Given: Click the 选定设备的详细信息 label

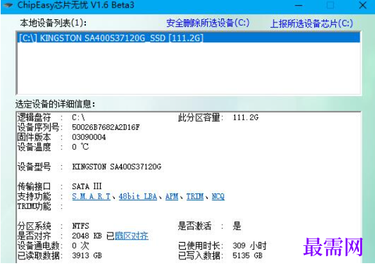Looking at the screenshot, I should click(55, 104).
